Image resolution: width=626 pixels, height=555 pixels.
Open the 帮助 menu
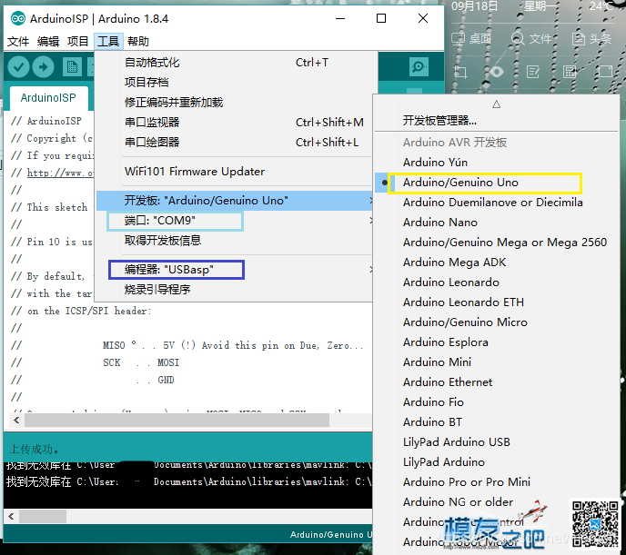(x=138, y=41)
